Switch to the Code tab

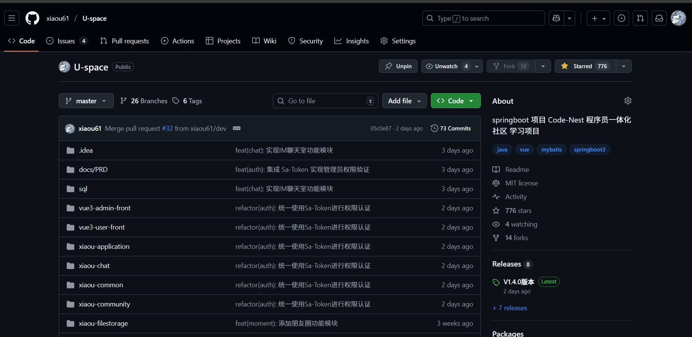click(x=21, y=41)
